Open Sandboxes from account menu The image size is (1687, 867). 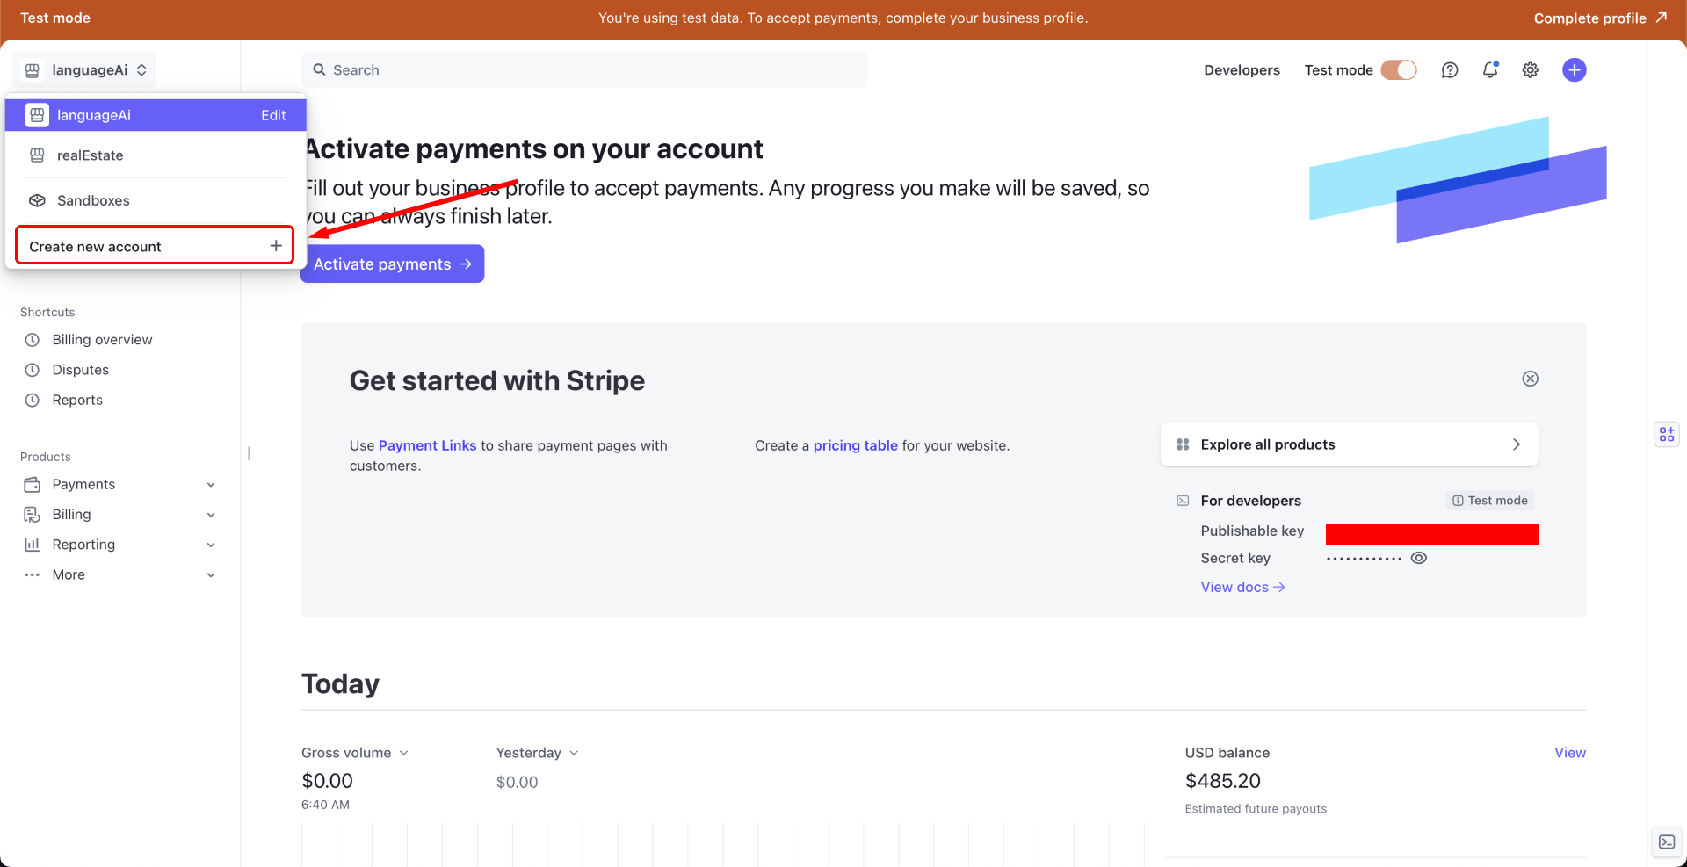tap(93, 200)
